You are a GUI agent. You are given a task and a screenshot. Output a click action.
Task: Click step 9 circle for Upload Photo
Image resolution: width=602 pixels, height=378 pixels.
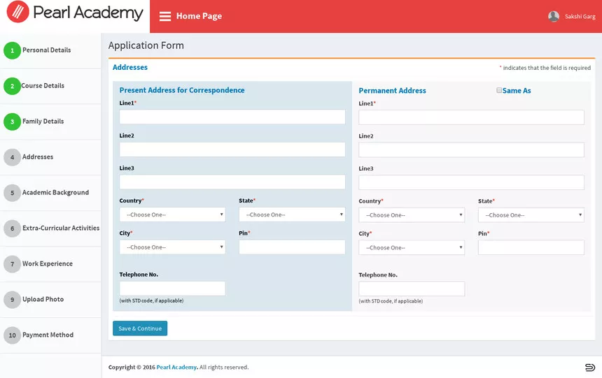pyautogui.click(x=12, y=300)
